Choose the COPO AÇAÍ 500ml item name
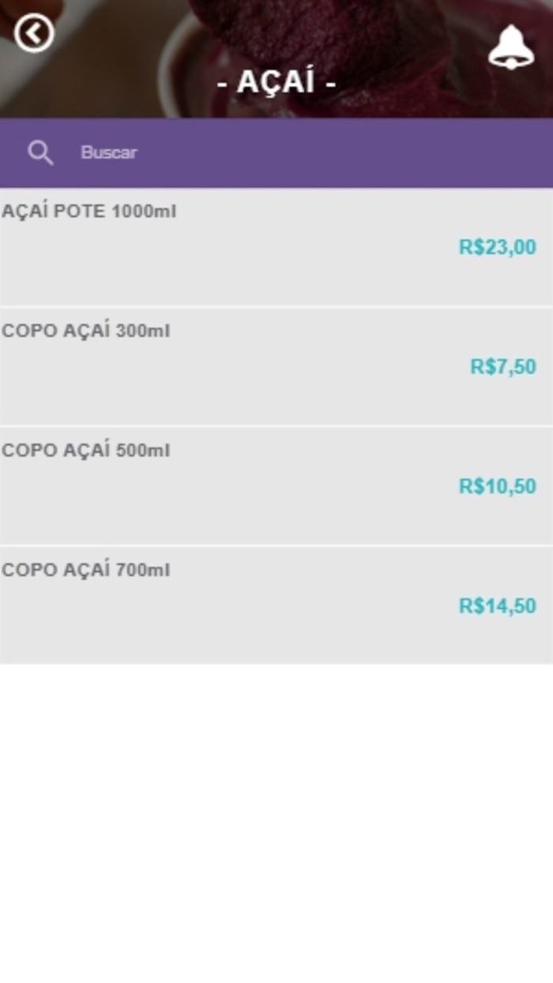This screenshot has height=983, width=553. point(85,450)
